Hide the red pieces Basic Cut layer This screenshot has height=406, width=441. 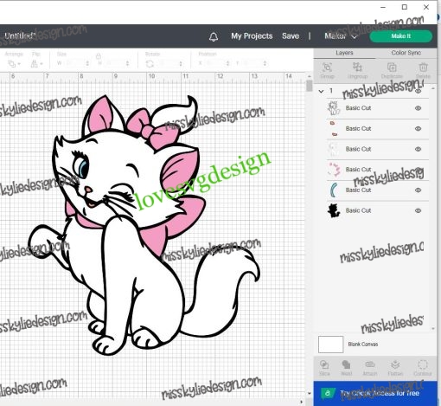click(x=418, y=129)
